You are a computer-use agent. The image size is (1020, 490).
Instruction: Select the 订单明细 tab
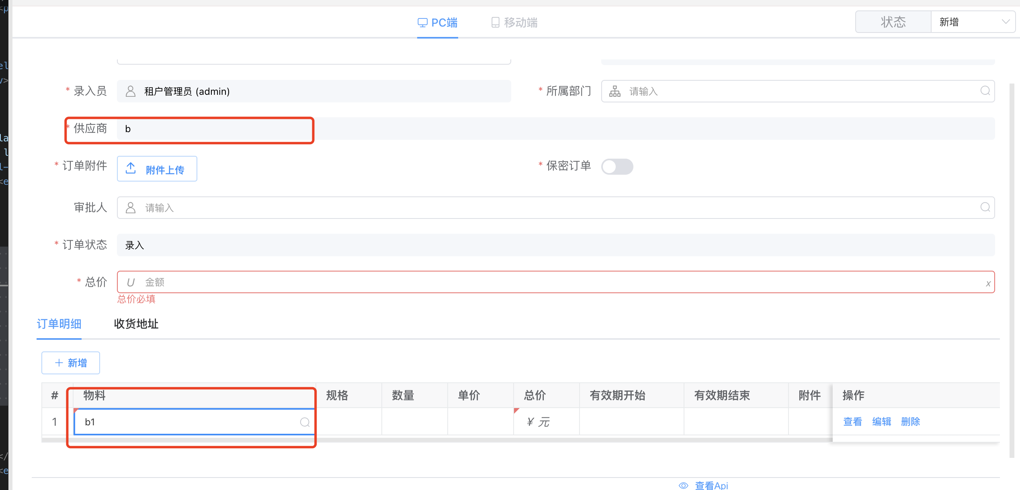point(59,324)
